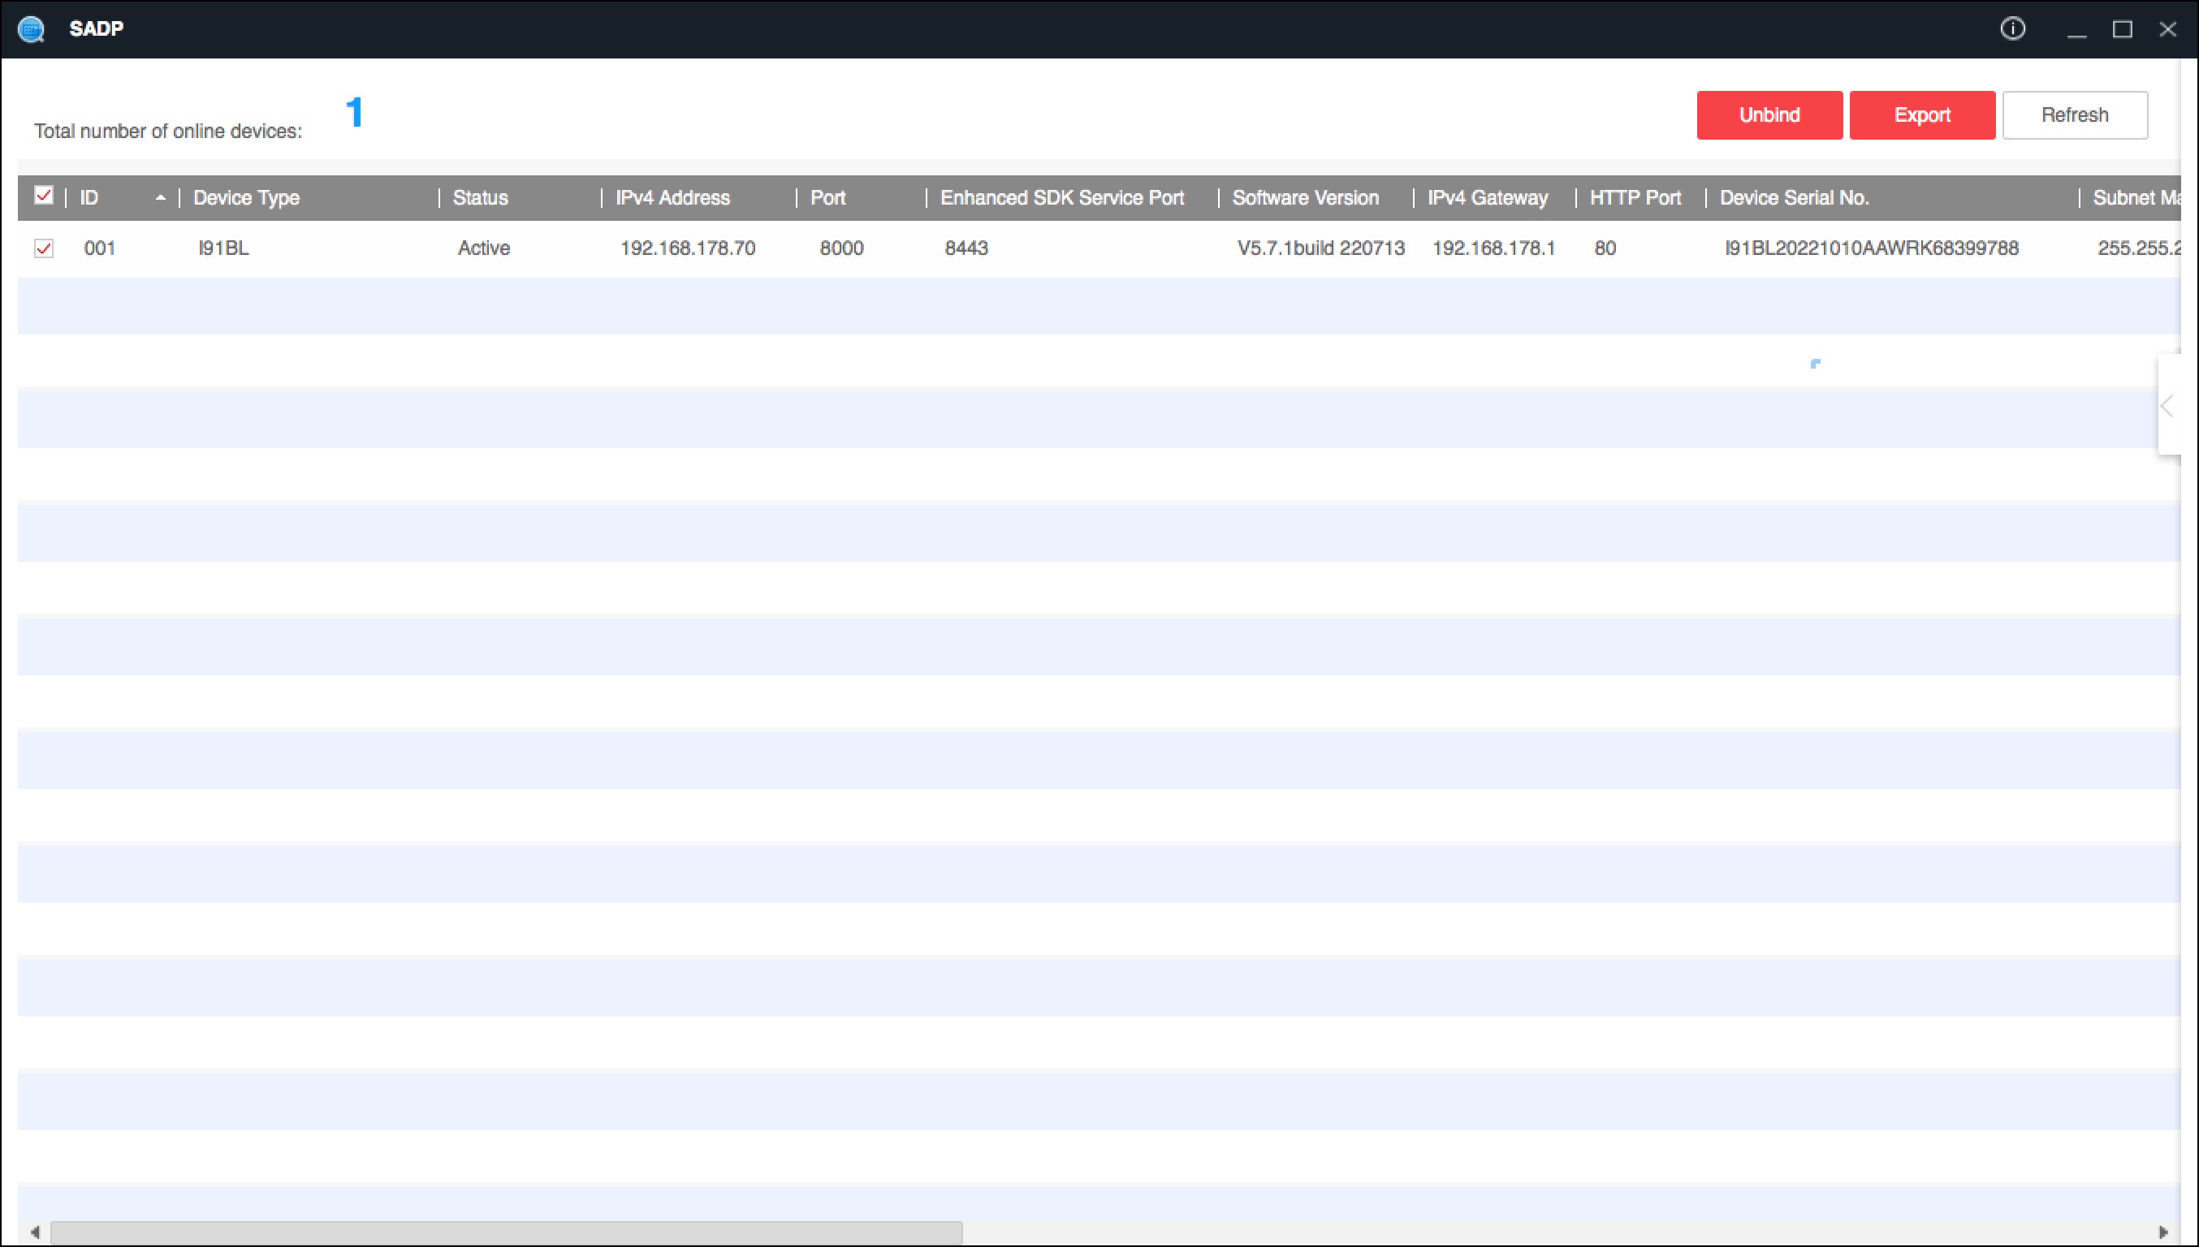
Task: Click right arrow of horizontal scrollbar
Action: 2163,1232
